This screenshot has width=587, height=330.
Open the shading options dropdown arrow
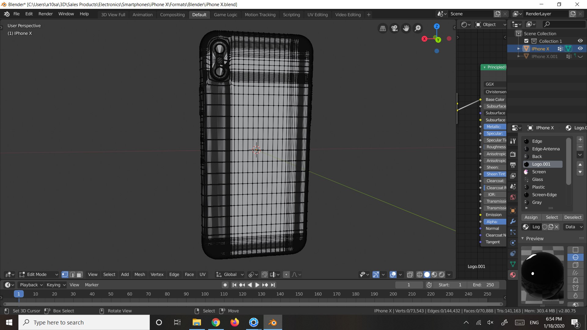pos(449,274)
